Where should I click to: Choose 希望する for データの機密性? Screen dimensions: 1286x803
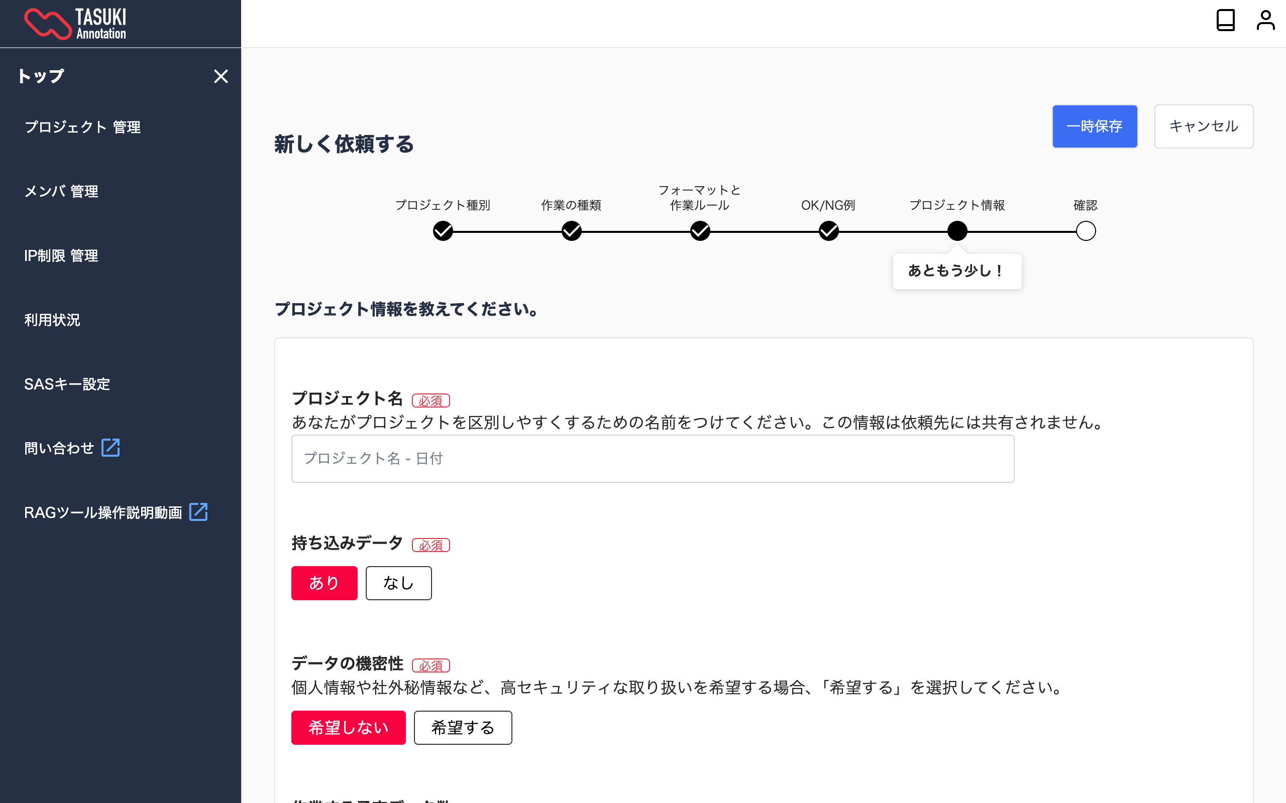click(x=463, y=728)
